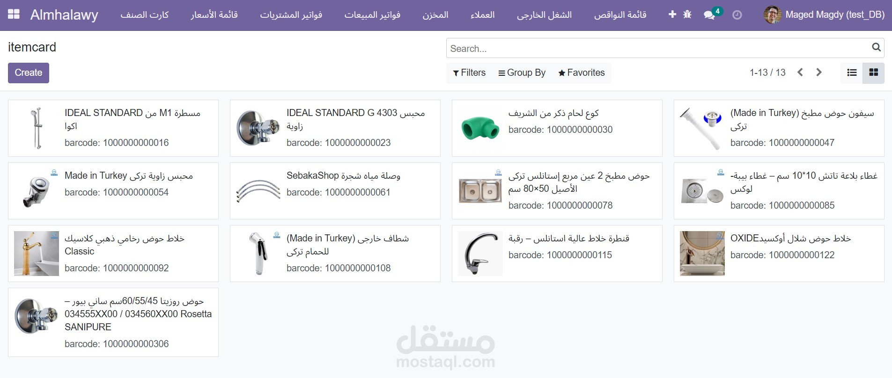Click barcode: 1000000000306 text
The width and height of the screenshot is (892, 378).
pyautogui.click(x=117, y=344)
